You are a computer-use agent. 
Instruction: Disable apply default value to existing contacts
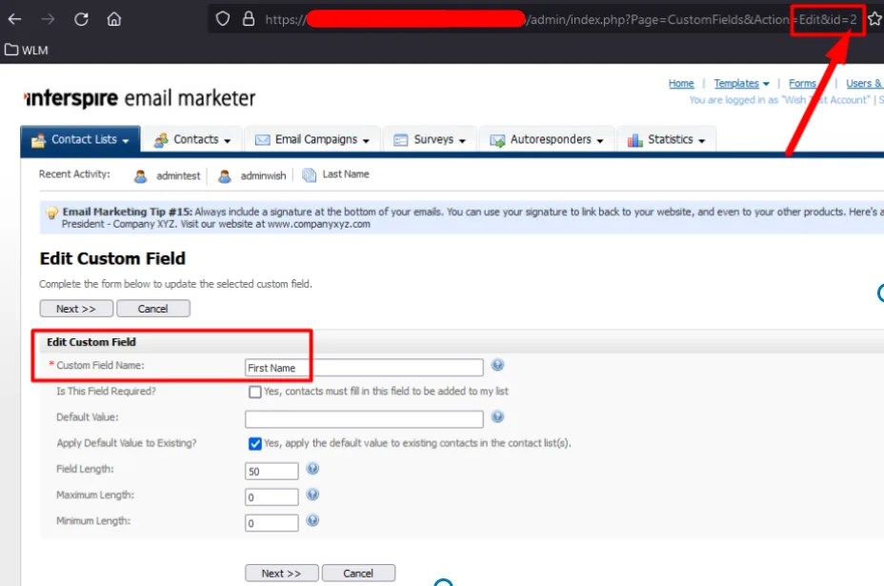pyautogui.click(x=254, y=442)
